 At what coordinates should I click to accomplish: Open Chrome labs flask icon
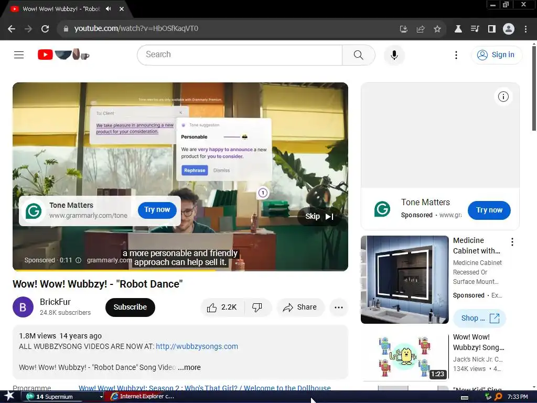pos(458,29)
